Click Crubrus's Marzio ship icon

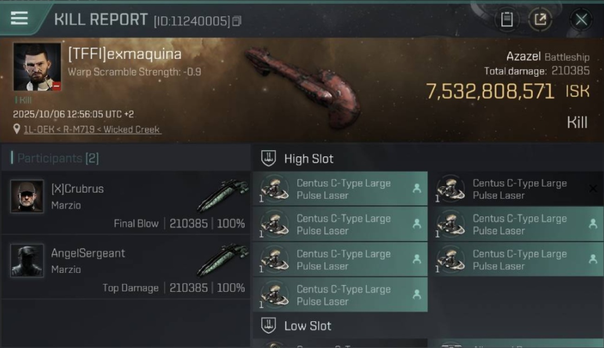pyautogui.click(x=223, y=195)
